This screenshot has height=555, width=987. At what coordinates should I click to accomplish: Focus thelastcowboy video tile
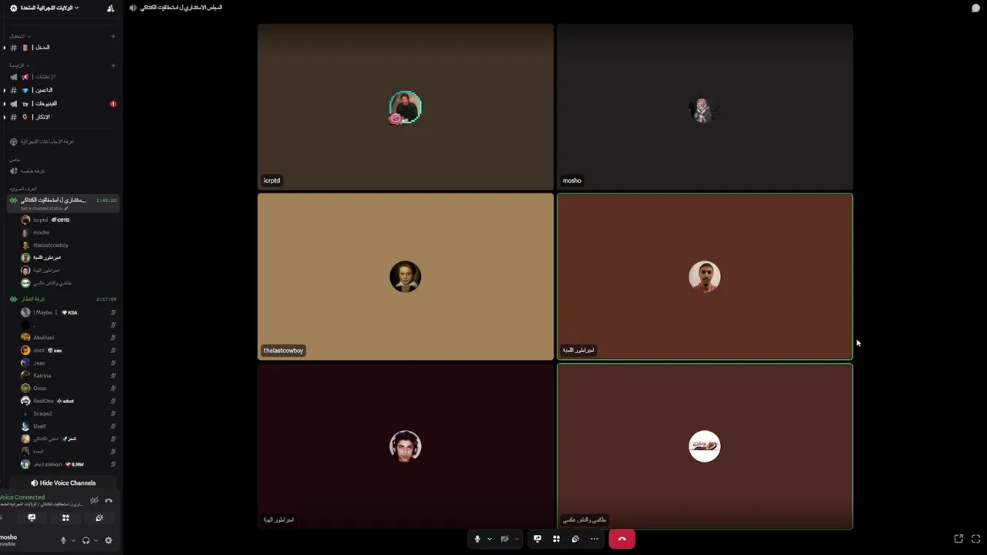point(406,277)
